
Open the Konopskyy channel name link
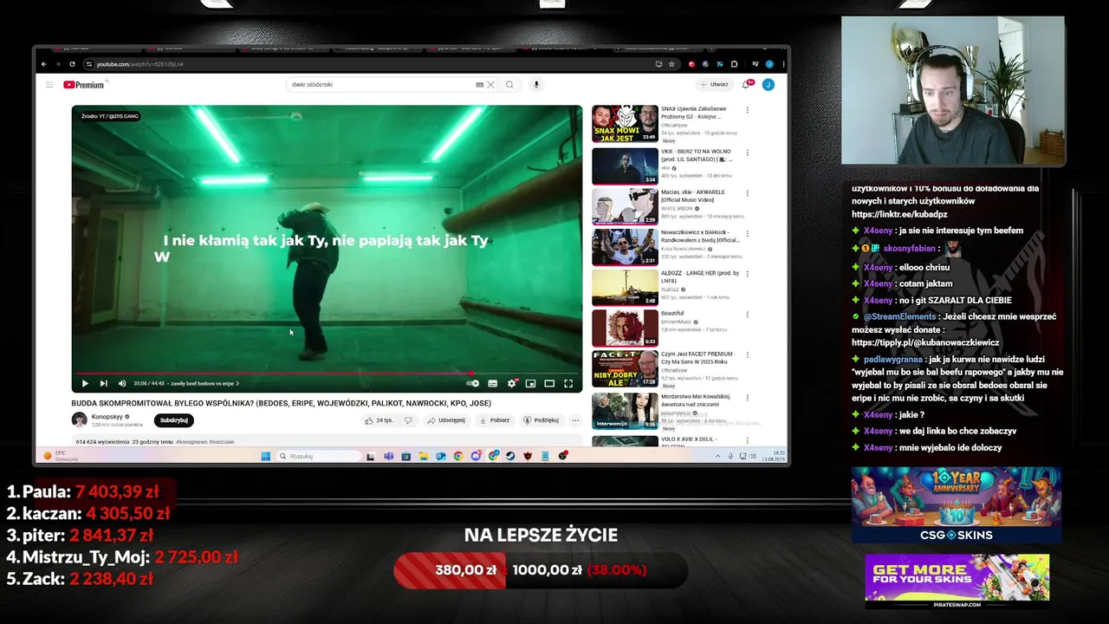(x=107, y=417)
